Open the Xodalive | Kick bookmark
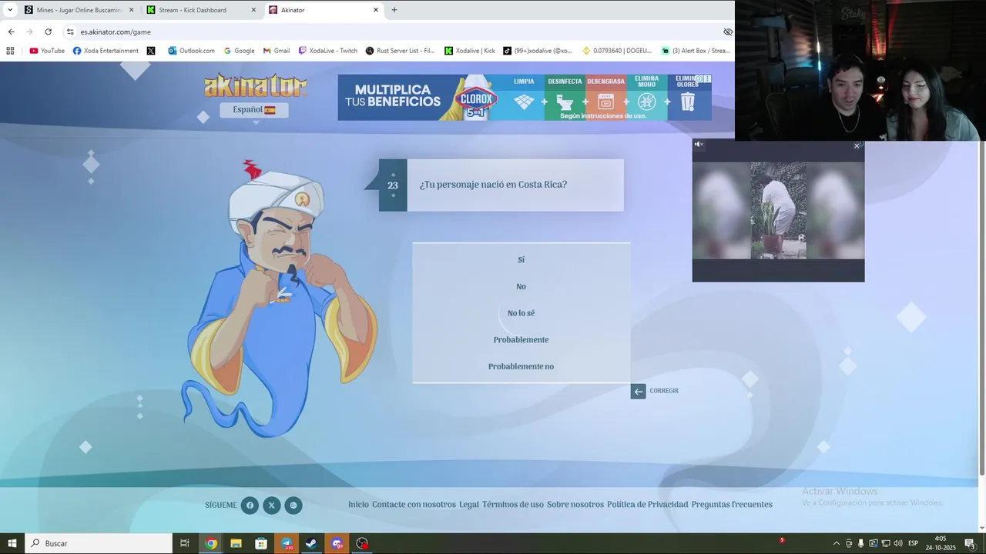 tap(470, 51)
